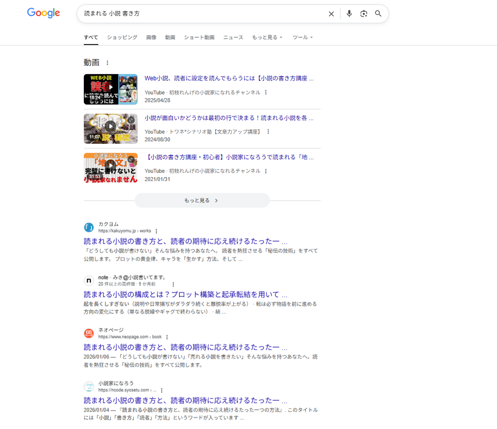The width and height of the screenshot is (497, 429).
Task: Open options menu beside 動画 heading
Action: 108,63
